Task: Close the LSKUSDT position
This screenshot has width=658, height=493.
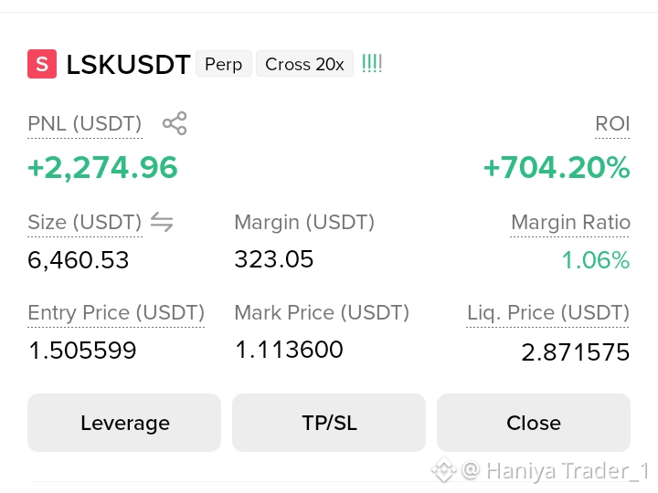Action: [x=534, y=423]
